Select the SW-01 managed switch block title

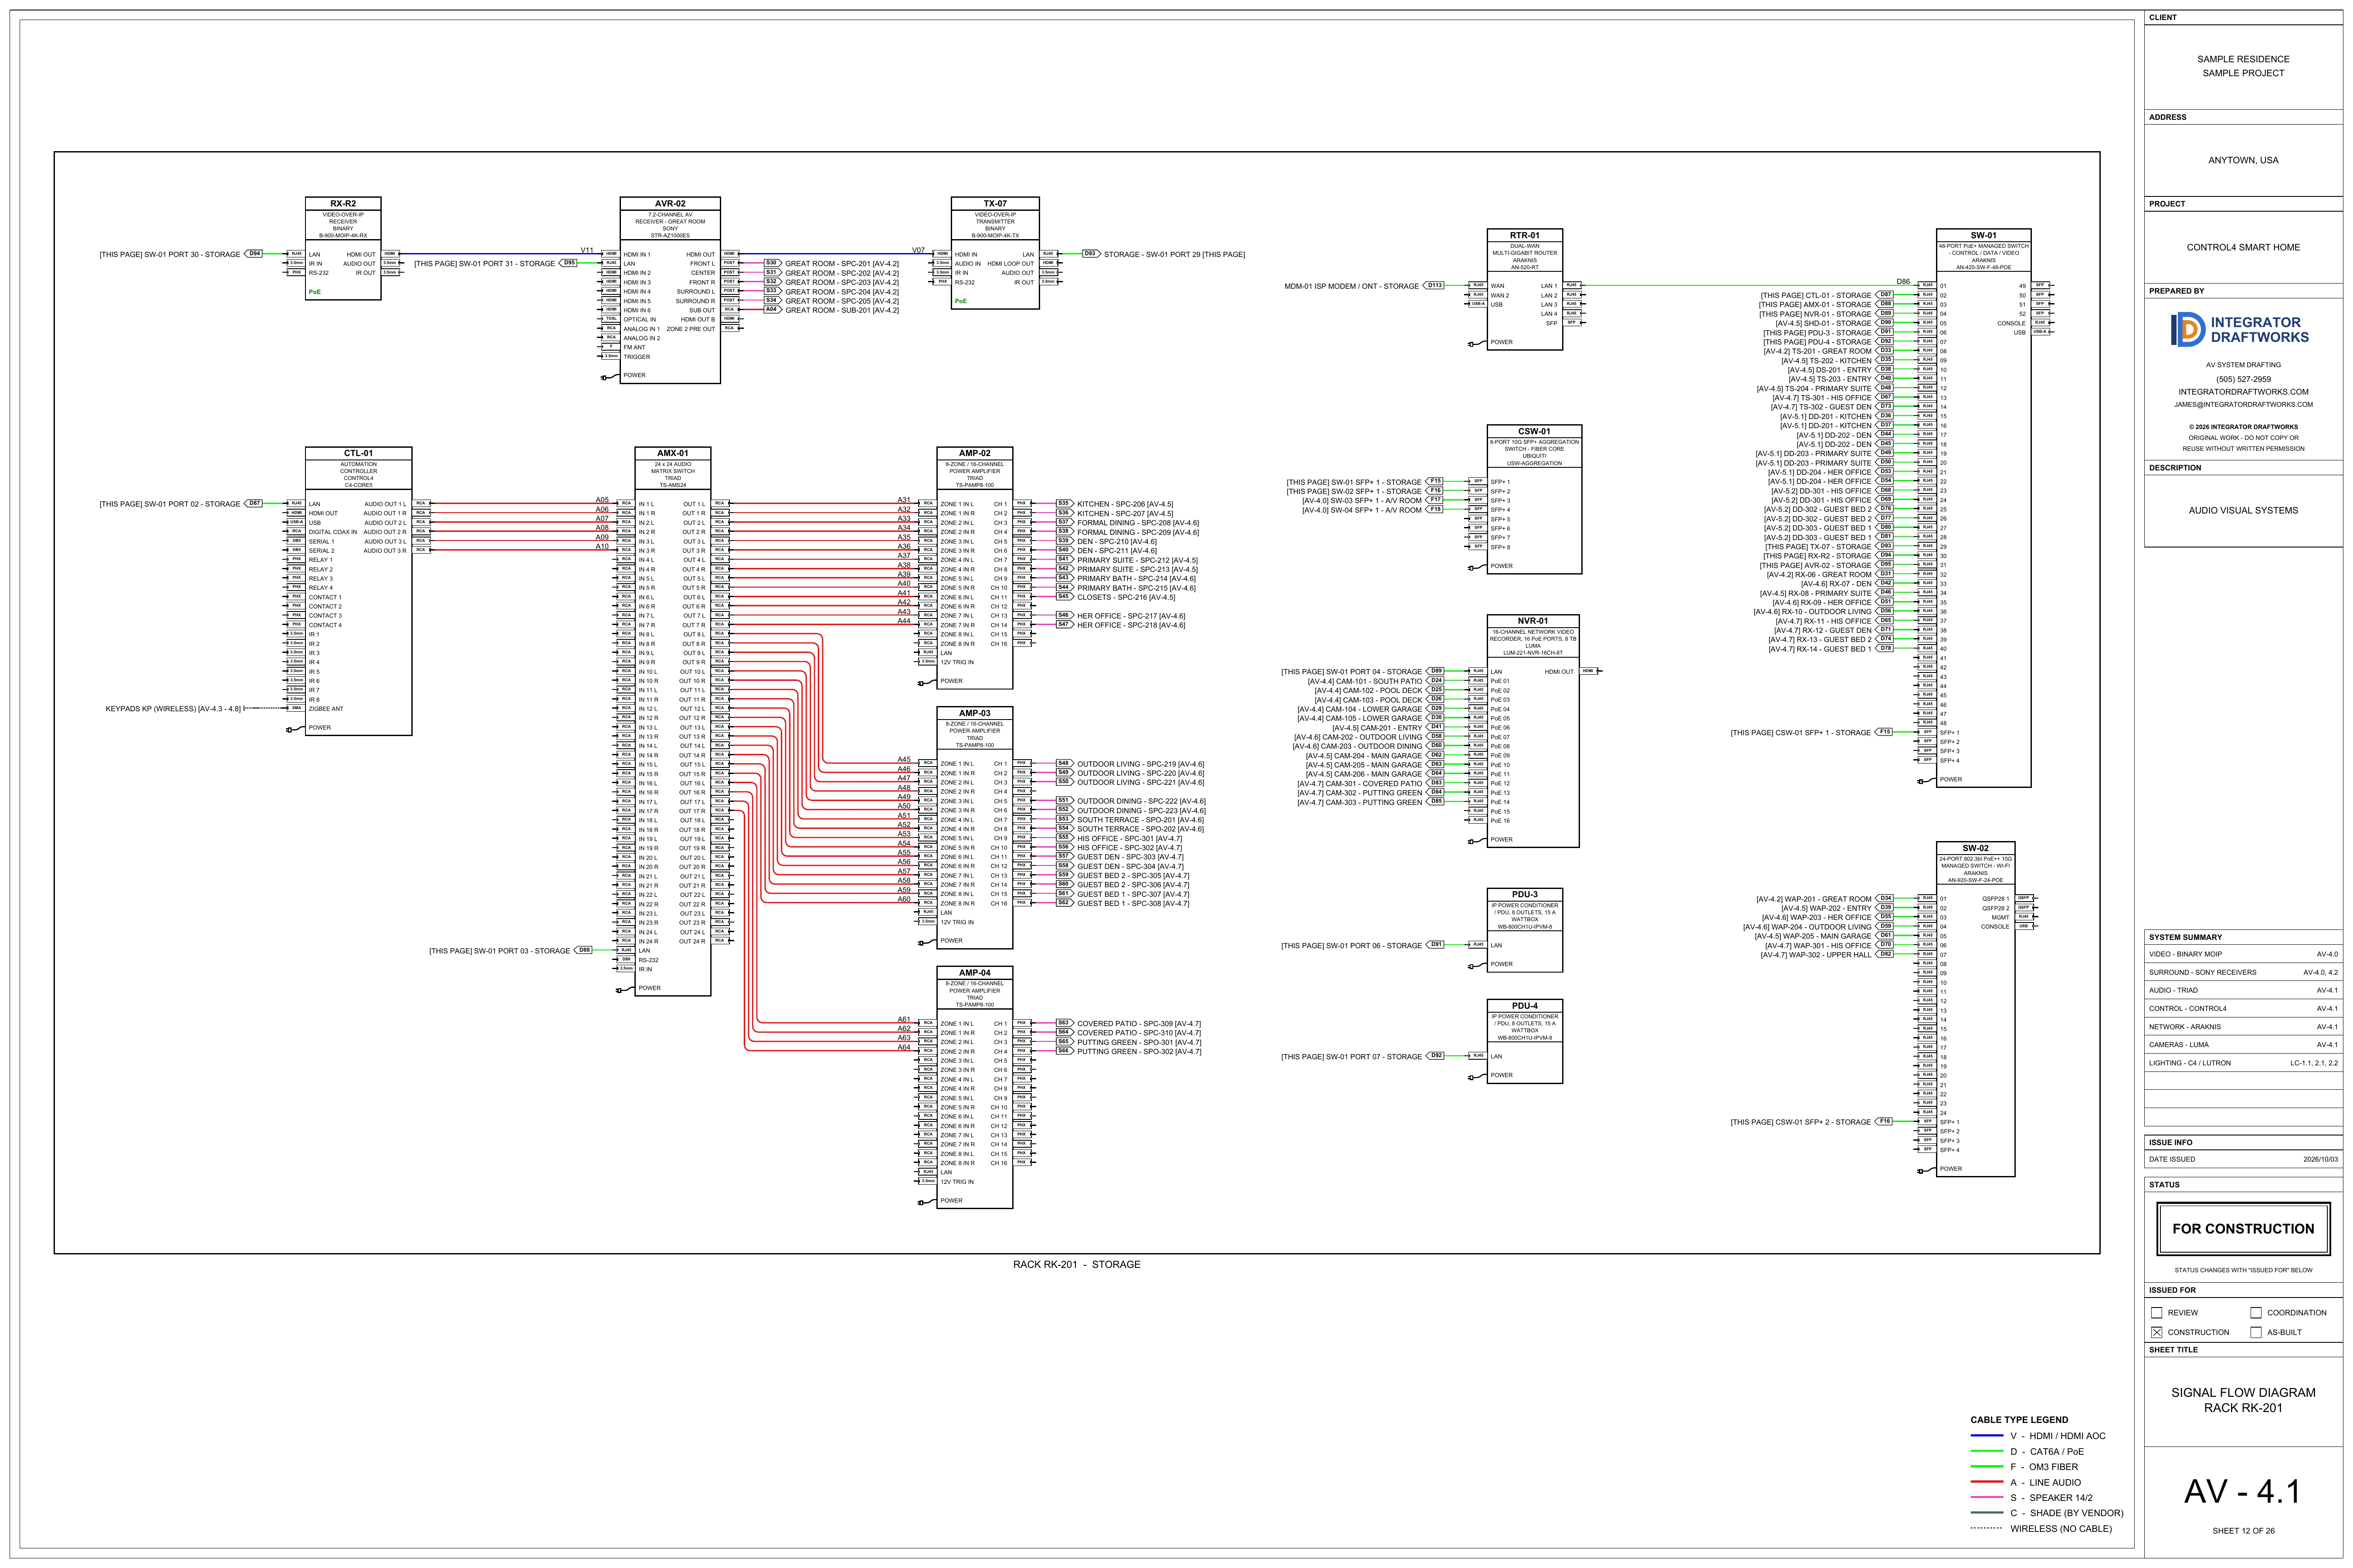click(1983, 235)
